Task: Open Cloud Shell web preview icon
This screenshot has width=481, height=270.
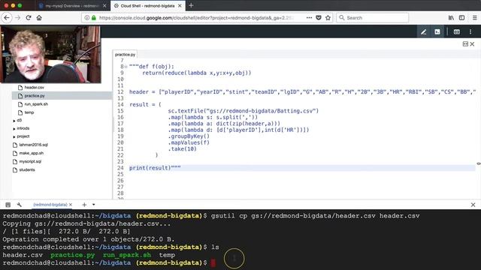Action: 457,31
